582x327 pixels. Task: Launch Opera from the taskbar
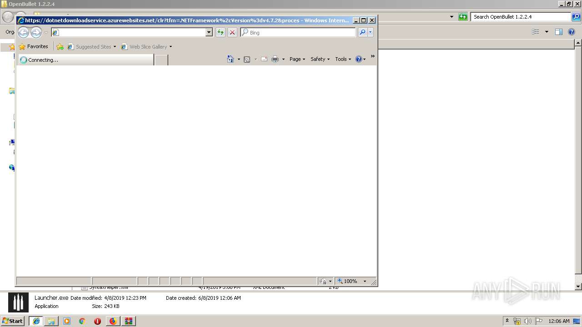pos(97,321)
